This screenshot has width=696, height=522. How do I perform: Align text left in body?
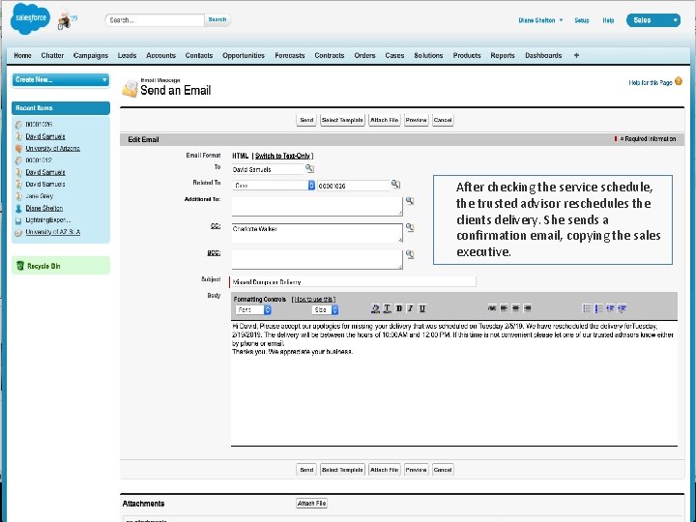tap(504, 307)
